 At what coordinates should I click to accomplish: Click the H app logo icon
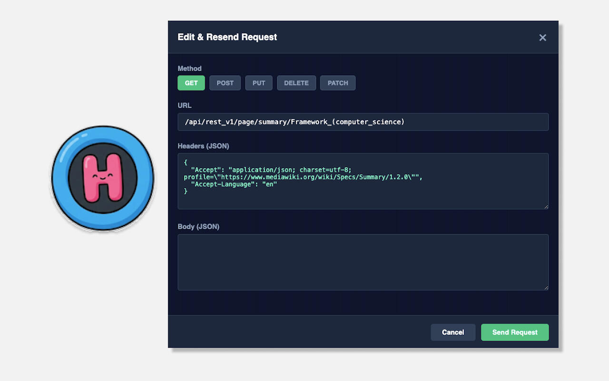(x=102, y=177)
